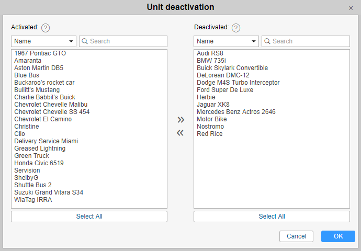Cancel the unit deactivation dialog
This screenshot has width=361, height=251.
click(296, 236)
